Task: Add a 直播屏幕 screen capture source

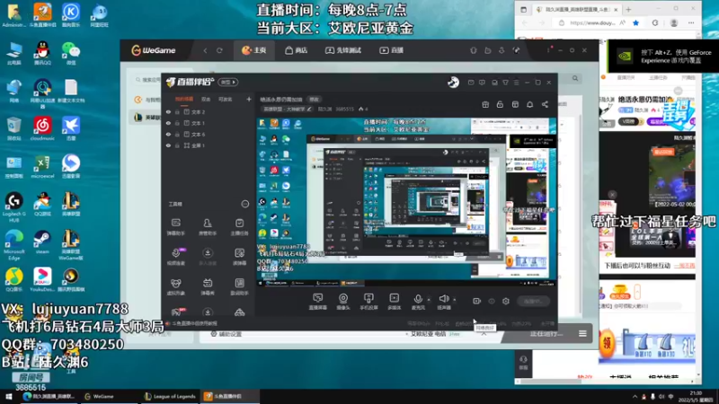Action: [x=317, y=302]
